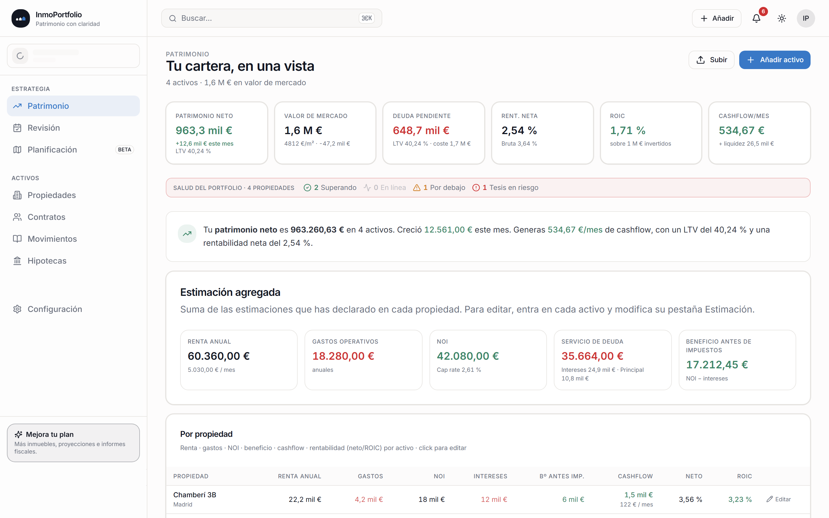Click the En línea activity icon
829x518 pixels.
click(367, 188)
